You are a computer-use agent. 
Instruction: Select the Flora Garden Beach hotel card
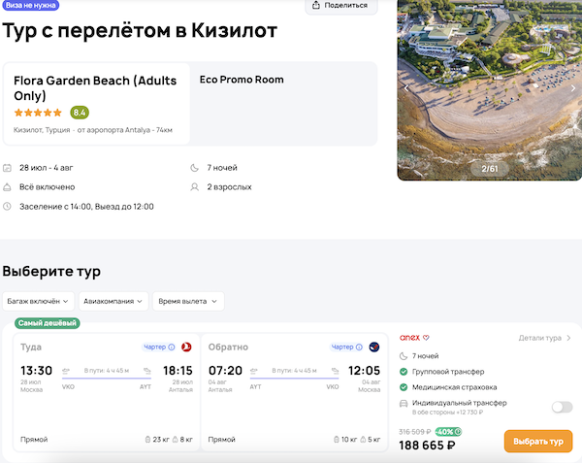[97, 103]
